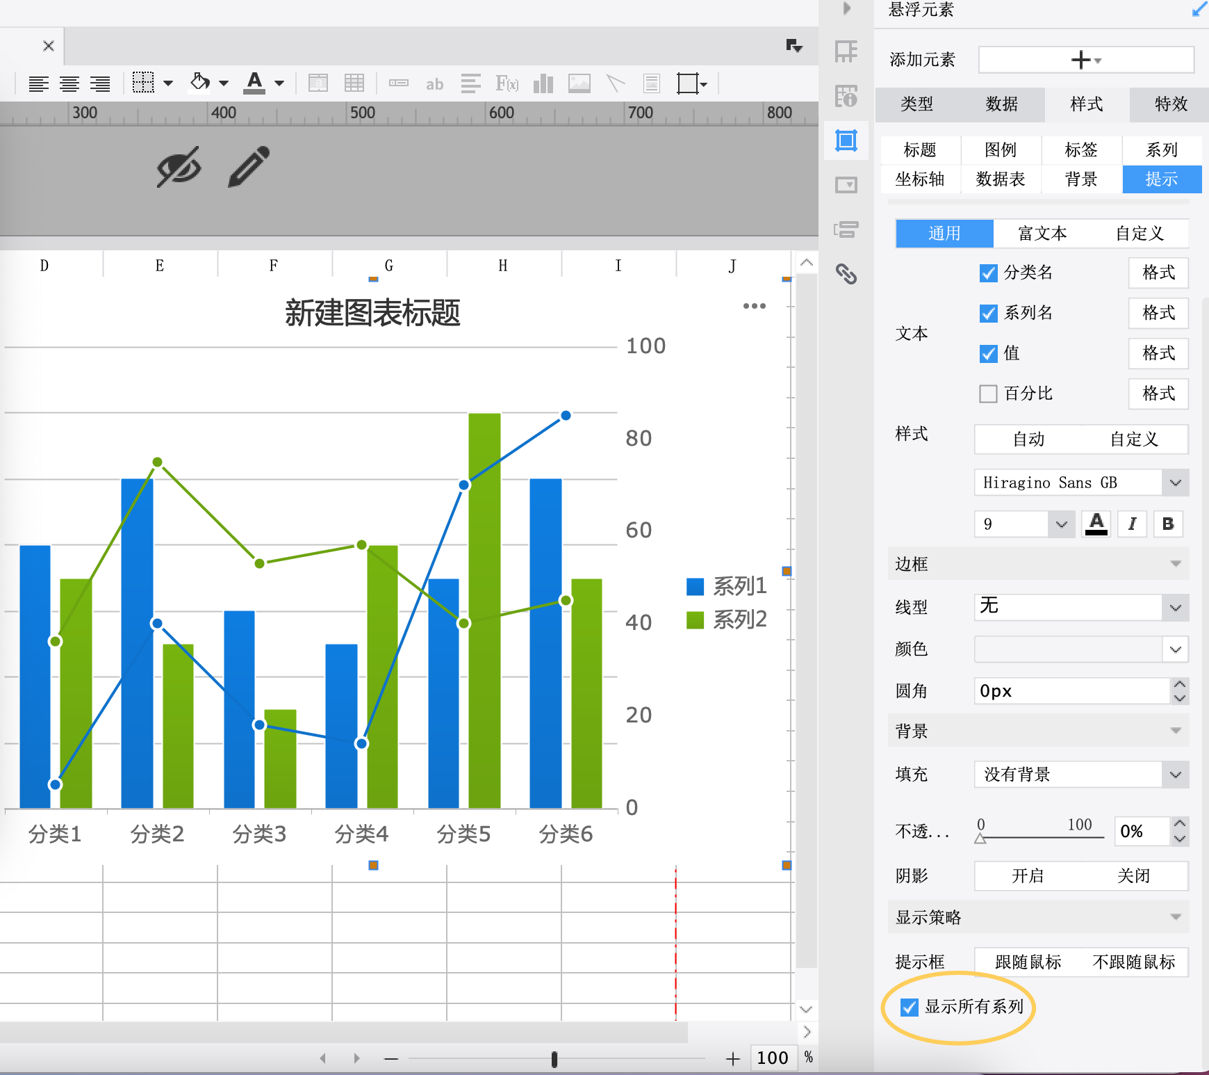This screenshot has width=1209, height=1075.
Task: Click the top-right edit pencil icon
Action: coord(1199,10)
